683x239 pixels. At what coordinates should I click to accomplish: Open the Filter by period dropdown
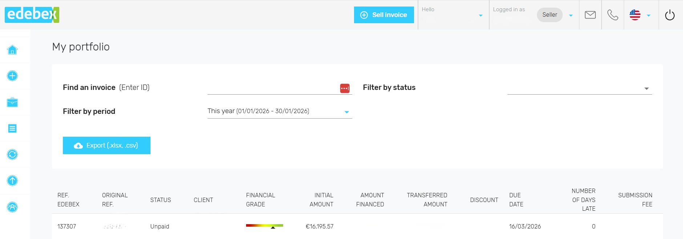(279, 111)
